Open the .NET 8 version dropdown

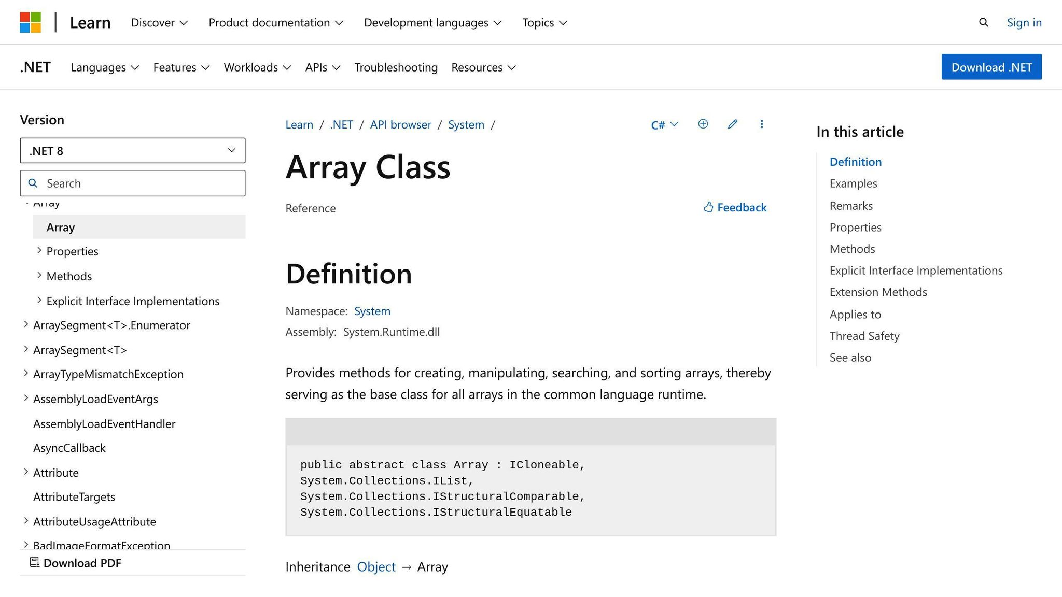click(132, 151)
